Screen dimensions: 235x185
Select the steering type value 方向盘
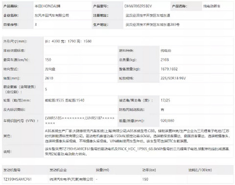[50, 69]
